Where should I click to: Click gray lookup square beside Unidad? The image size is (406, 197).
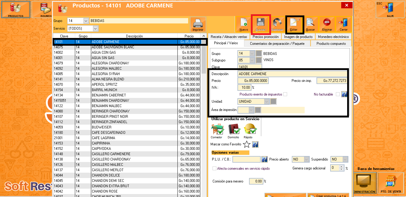273,101
